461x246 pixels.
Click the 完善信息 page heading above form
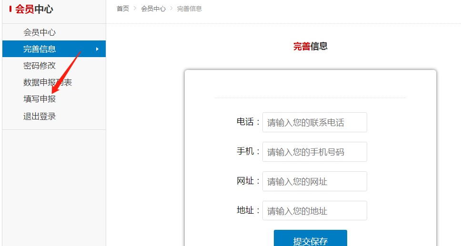tap(310, 46)
